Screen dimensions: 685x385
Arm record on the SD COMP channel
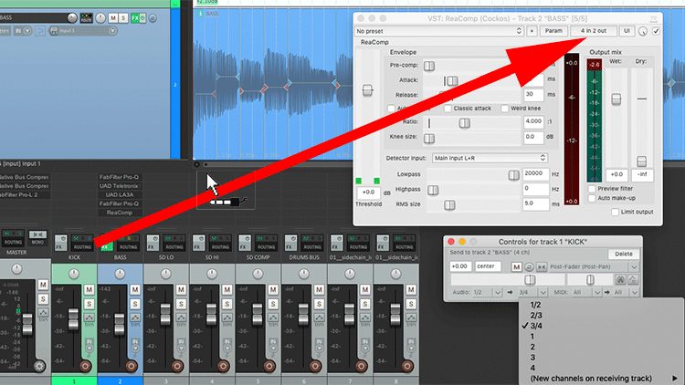coord(269,366)
